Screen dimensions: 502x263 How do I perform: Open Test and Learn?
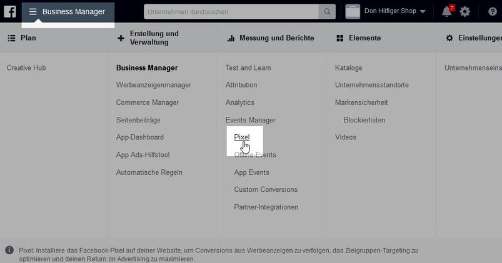pos(248,68)
